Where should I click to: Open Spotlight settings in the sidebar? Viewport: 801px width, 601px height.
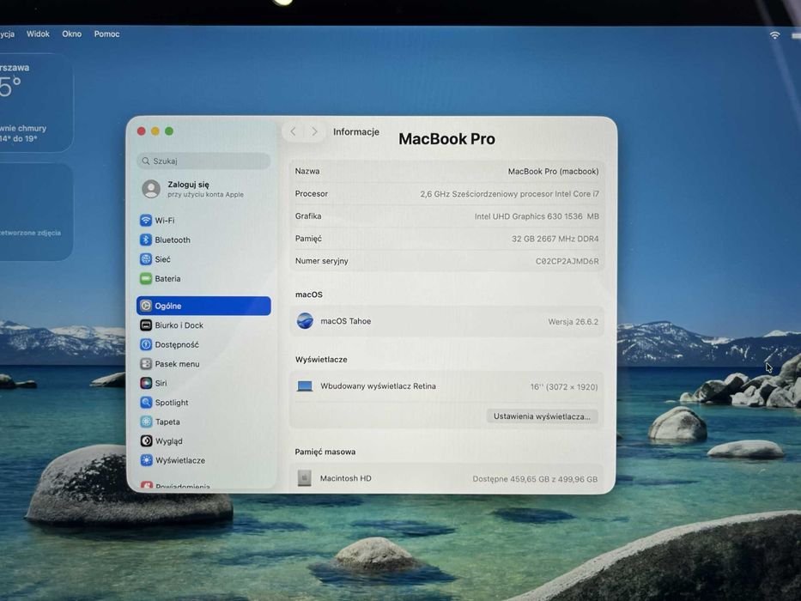tap(172, 402)
